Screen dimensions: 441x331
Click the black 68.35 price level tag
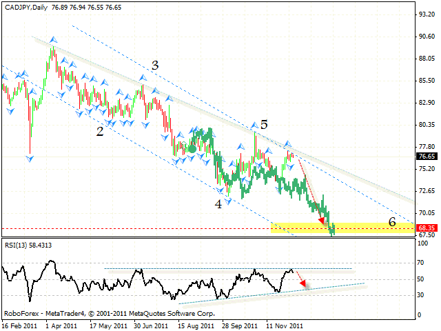(425, 228)
